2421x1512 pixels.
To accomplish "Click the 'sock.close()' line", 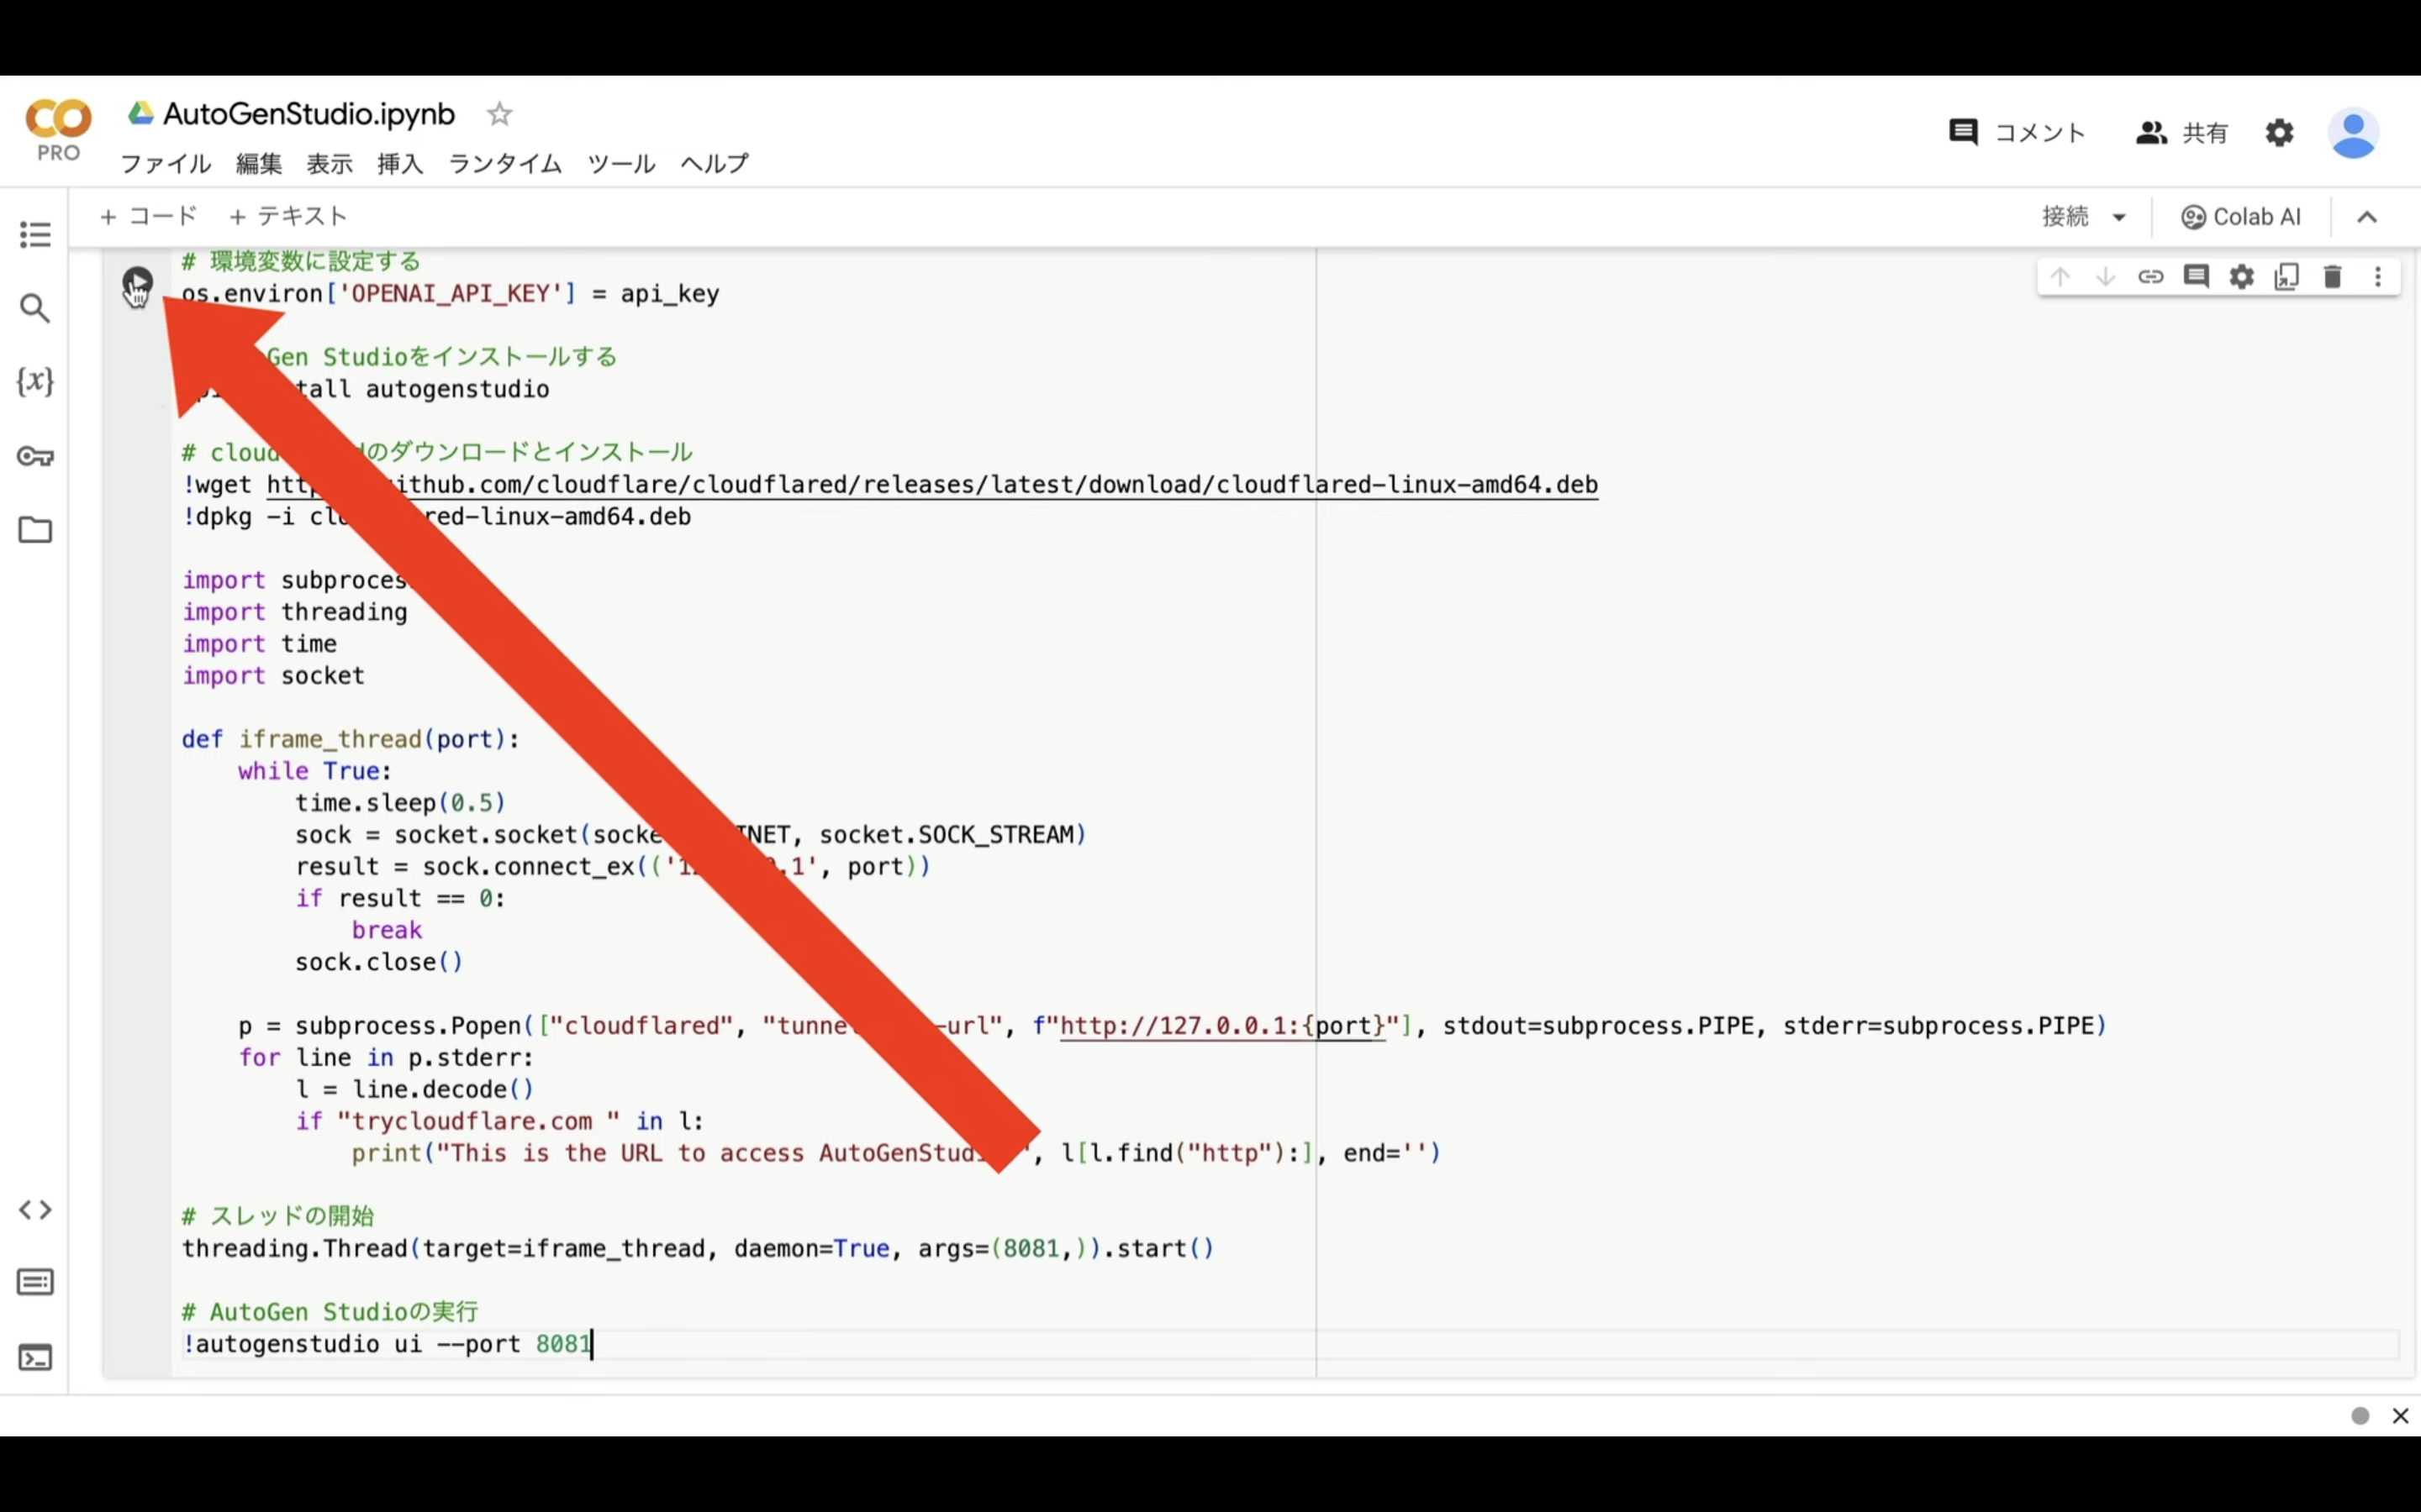I will pos(379,962).
